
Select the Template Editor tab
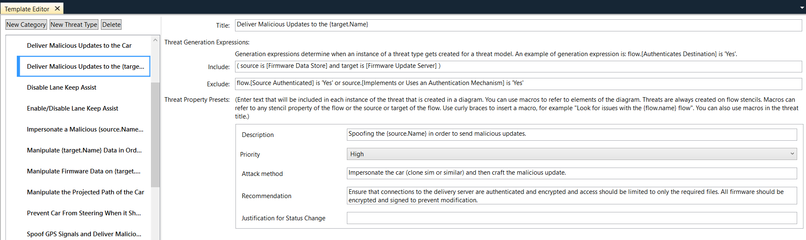[x=27, y=9]
